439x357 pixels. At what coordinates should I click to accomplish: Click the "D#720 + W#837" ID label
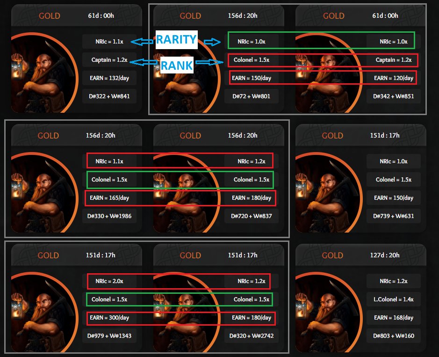click(x=252, y=216)
